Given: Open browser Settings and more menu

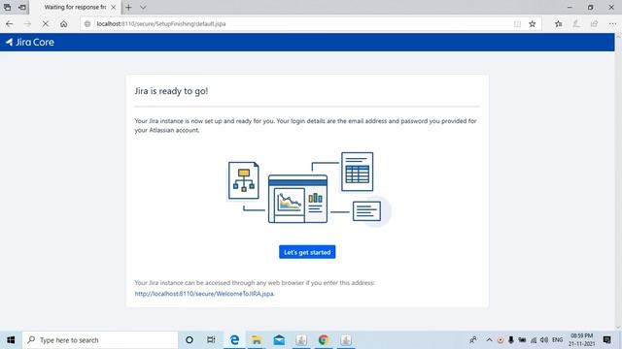Looking at the screenshot, I should point(612,23).
